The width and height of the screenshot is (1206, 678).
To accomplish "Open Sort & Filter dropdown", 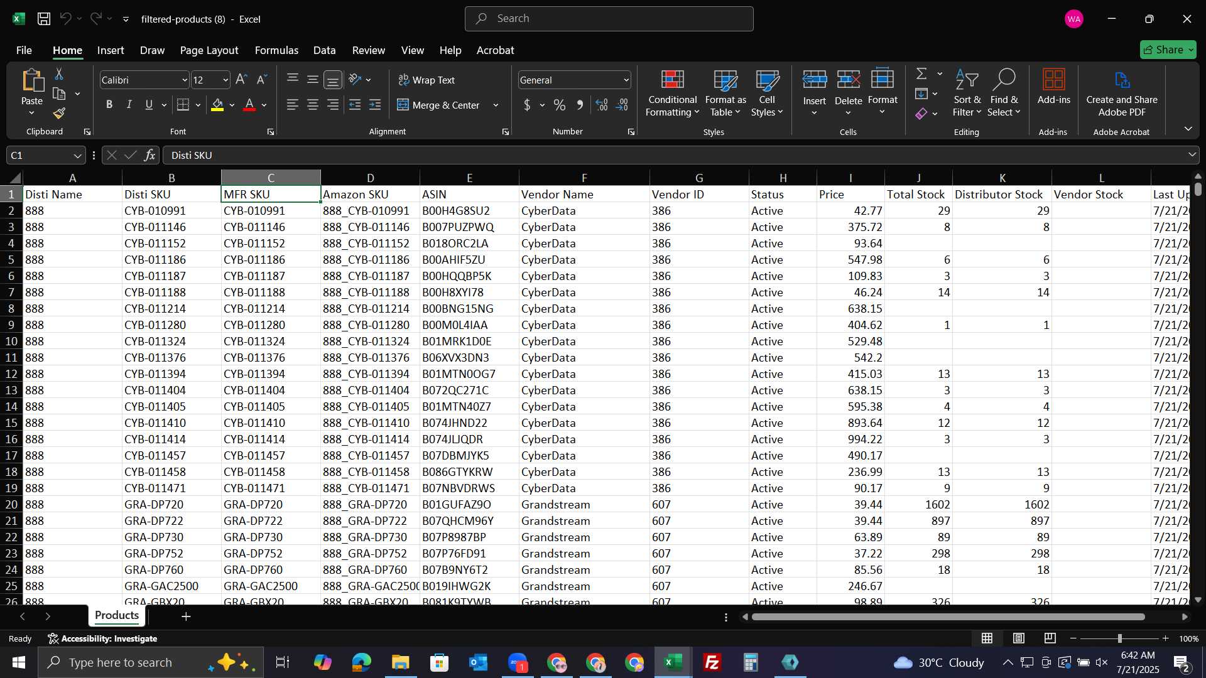I will [967, 93].
